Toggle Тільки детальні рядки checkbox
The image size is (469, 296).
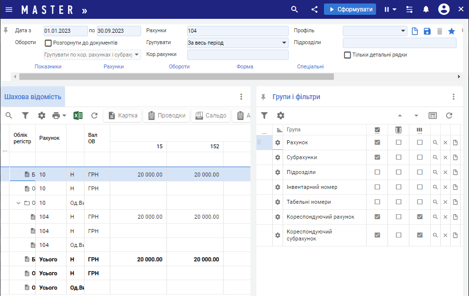(348, 55)
